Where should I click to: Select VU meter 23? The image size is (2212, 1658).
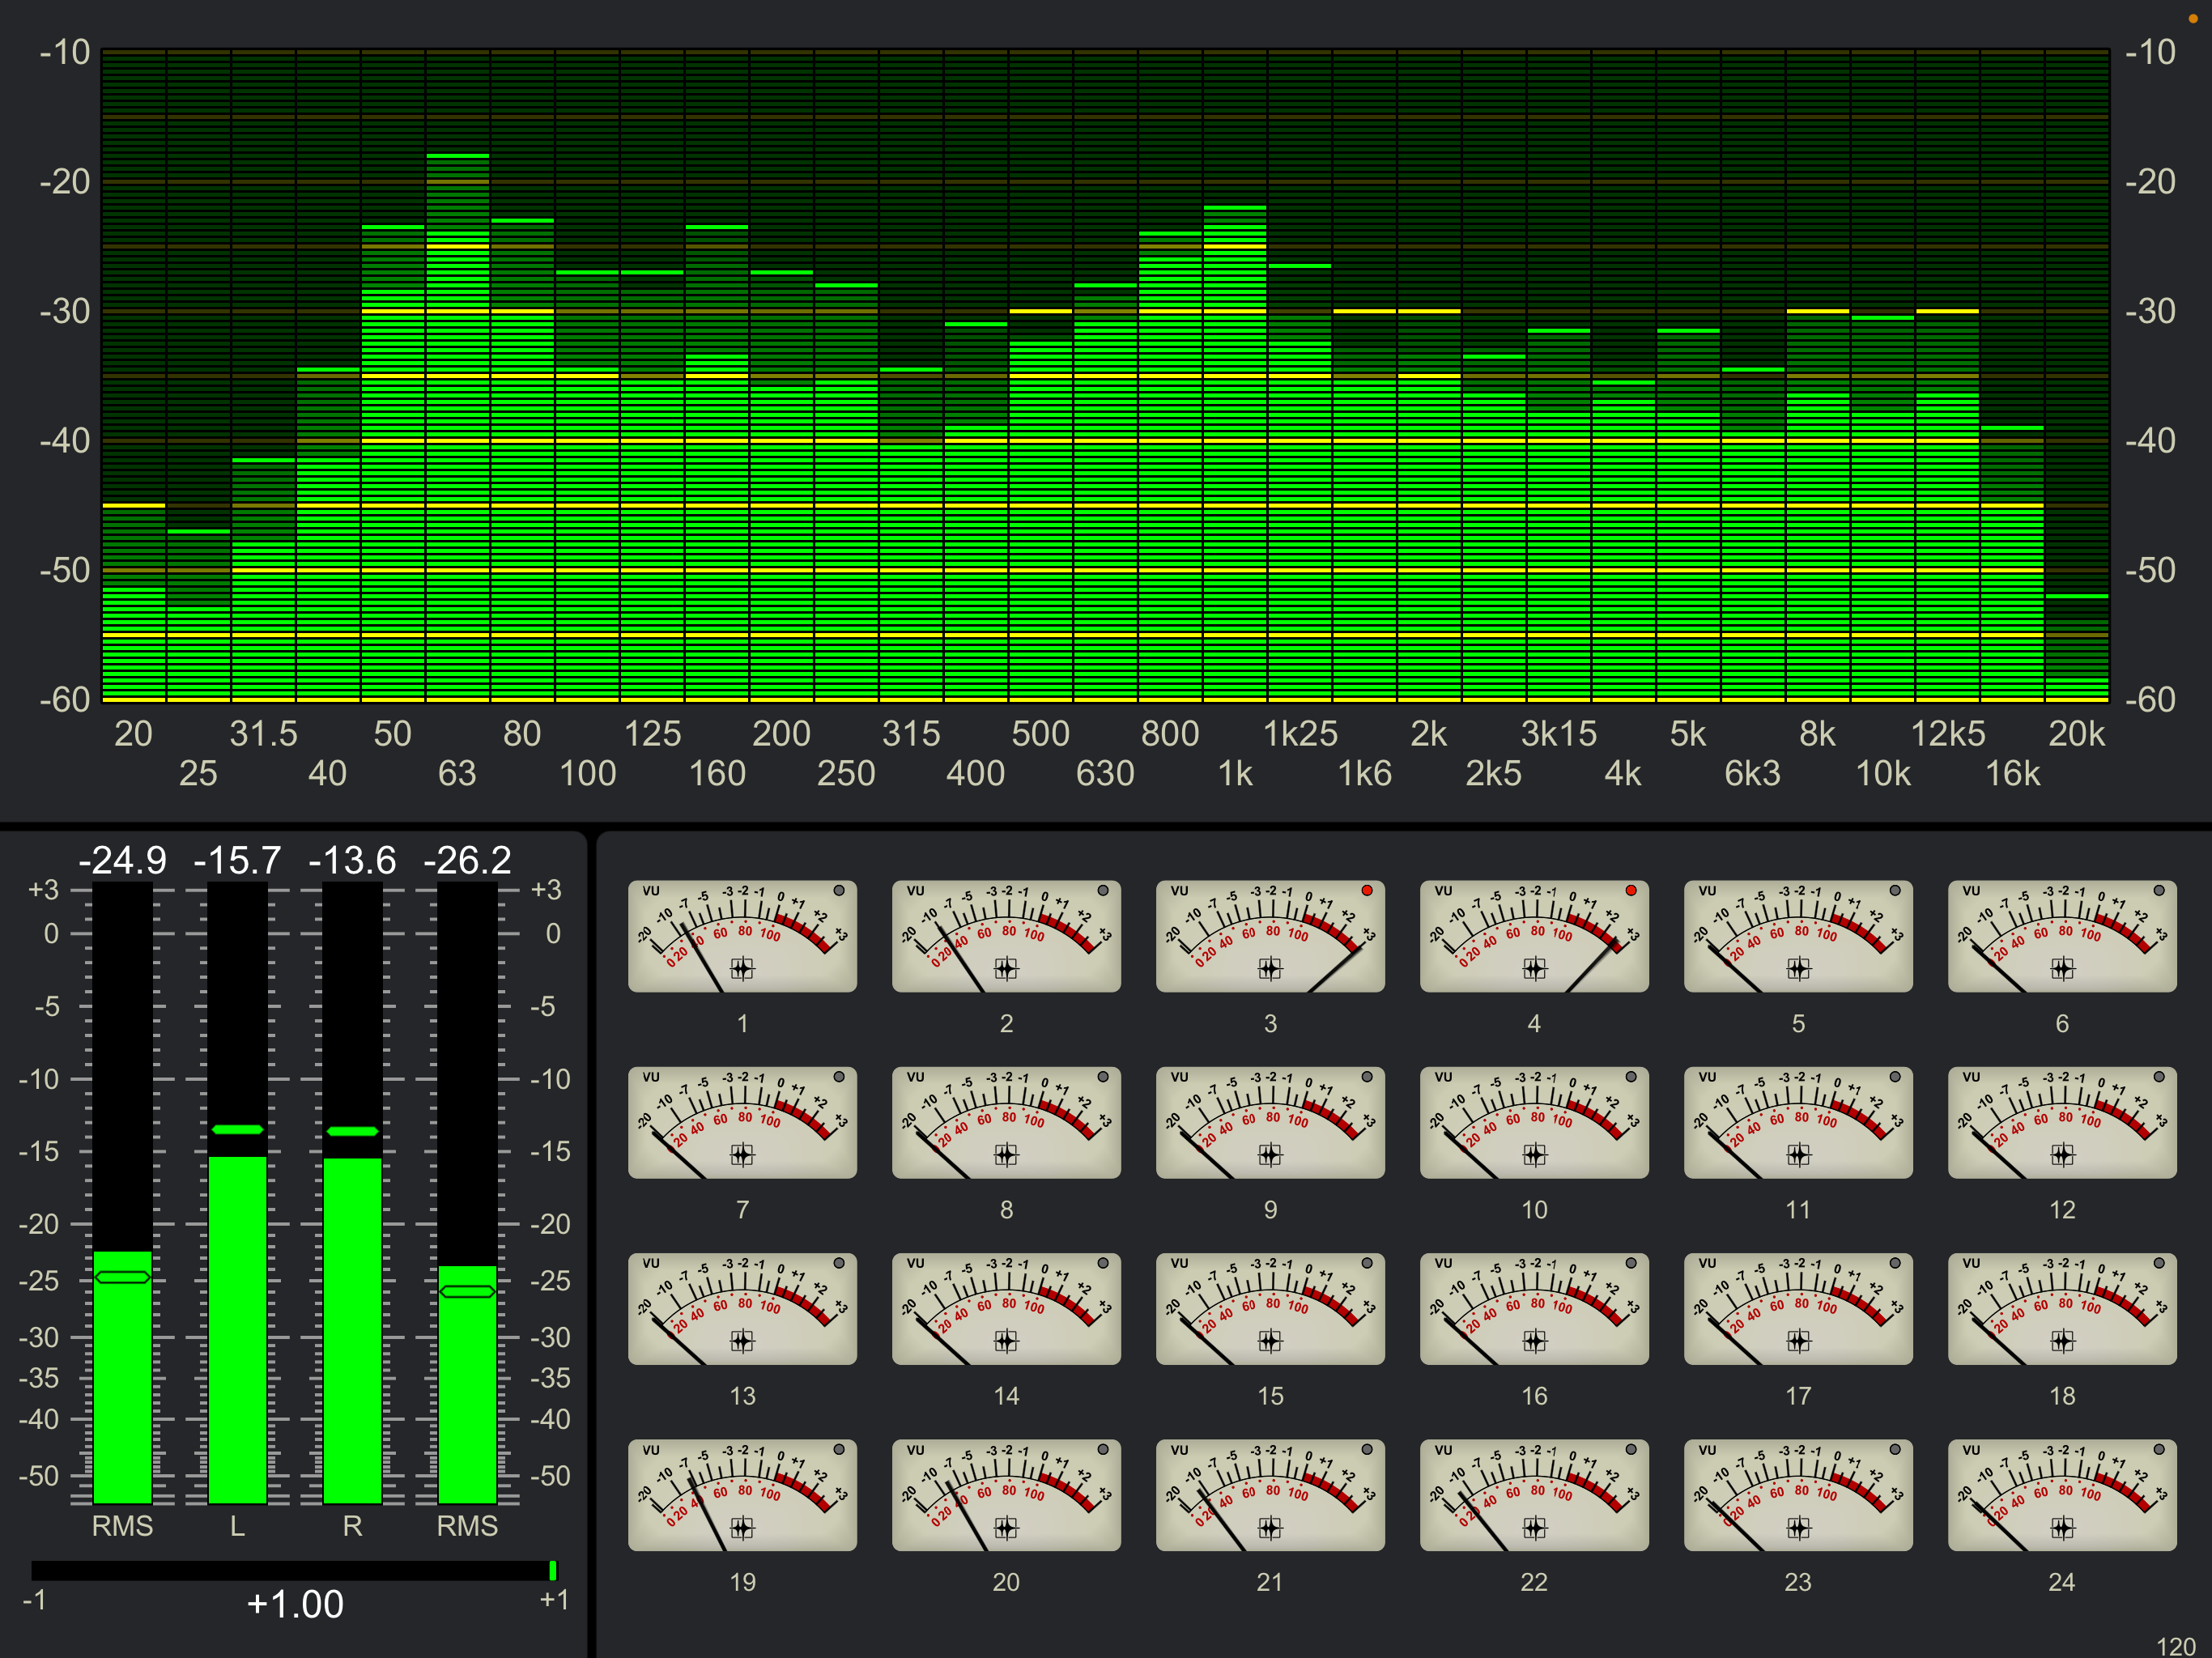tap(1798, 1495)
